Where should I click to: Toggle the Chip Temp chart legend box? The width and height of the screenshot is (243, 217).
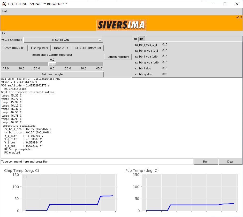(x=25, y=177)
